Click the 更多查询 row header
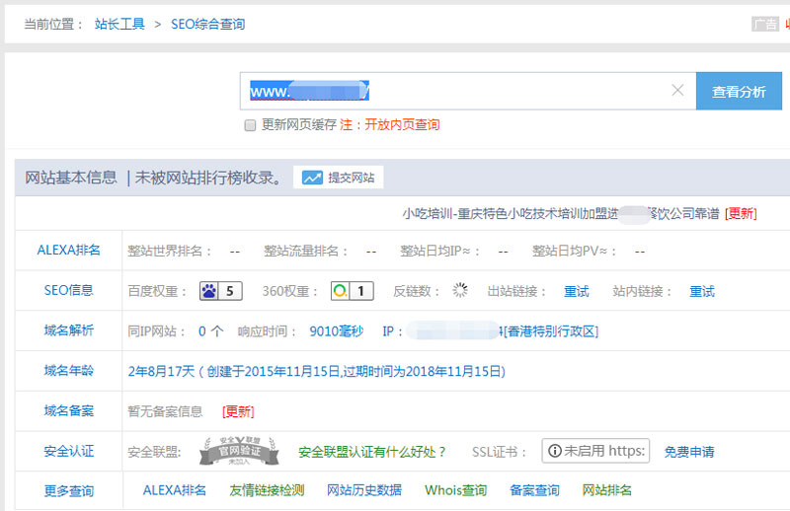 click(68, 491)
